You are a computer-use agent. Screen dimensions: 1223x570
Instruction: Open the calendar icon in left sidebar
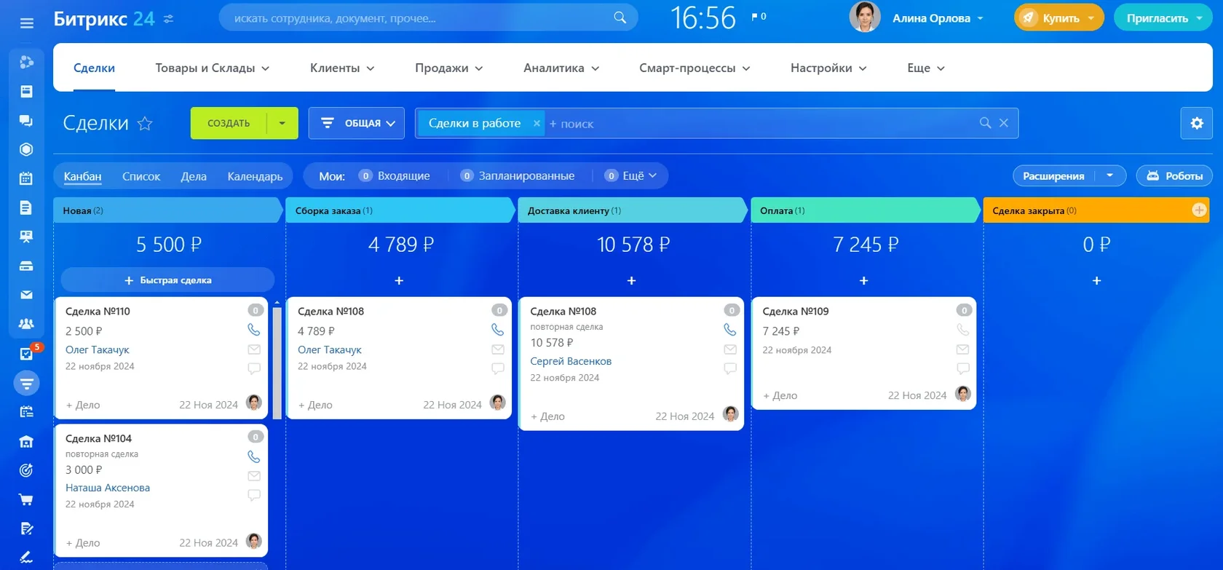tap(26, 178)
